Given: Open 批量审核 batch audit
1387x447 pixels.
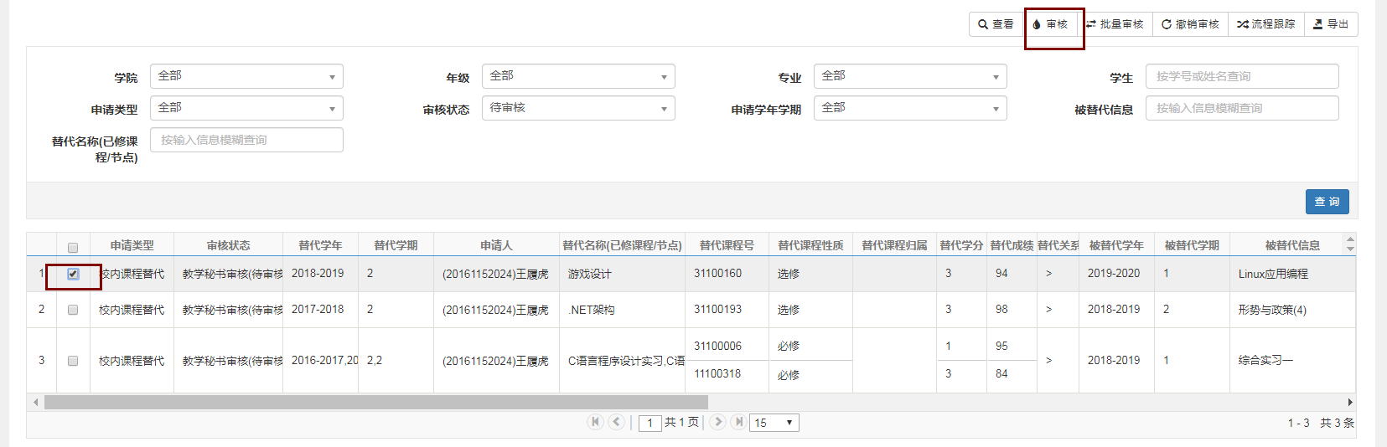Looking at the screenshot, I should pos(1115,24).
